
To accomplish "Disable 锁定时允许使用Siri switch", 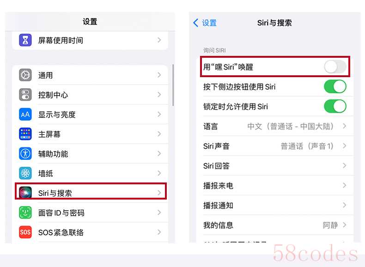I will [335, 106].
